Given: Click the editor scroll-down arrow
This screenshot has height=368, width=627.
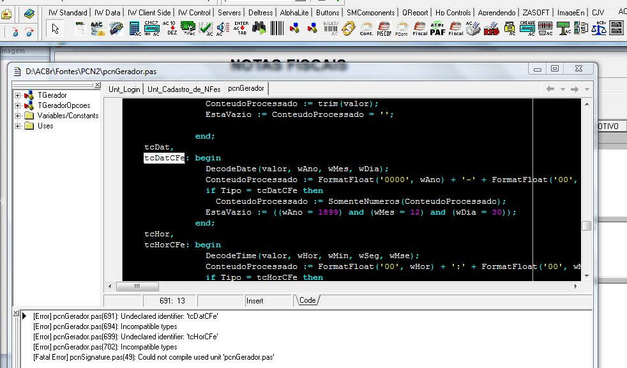Looking at the screenshot, I should coord(587,275).
